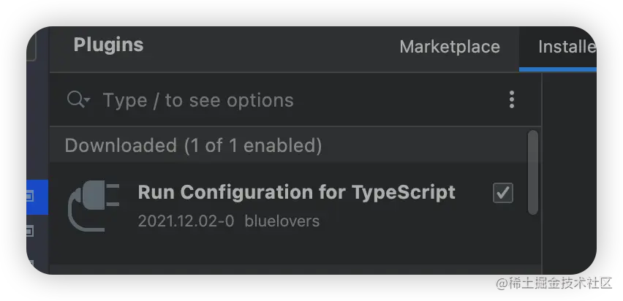623x301 pixels.
Task: Open the three-dot search options menu
Action: tap(512, 99)
